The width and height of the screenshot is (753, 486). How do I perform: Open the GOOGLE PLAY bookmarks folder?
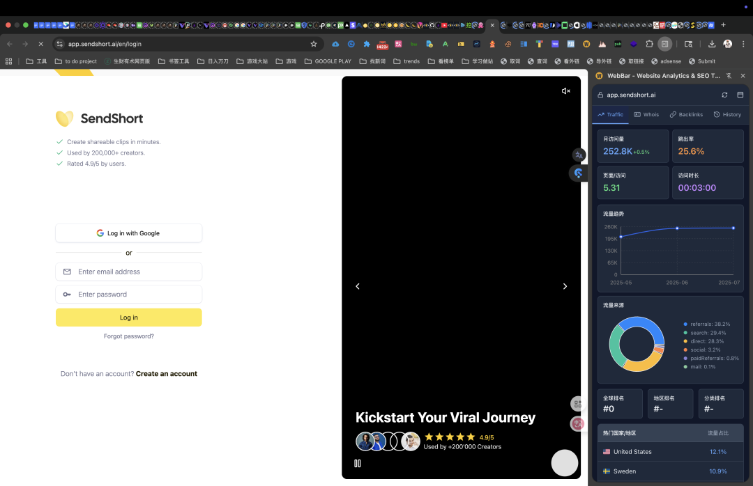[328, 61]
